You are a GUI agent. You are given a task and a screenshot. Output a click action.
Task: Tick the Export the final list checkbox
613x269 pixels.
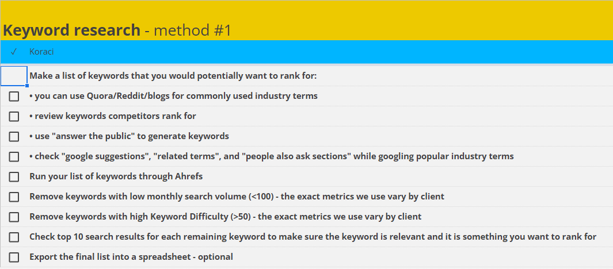tap(14, 257)
